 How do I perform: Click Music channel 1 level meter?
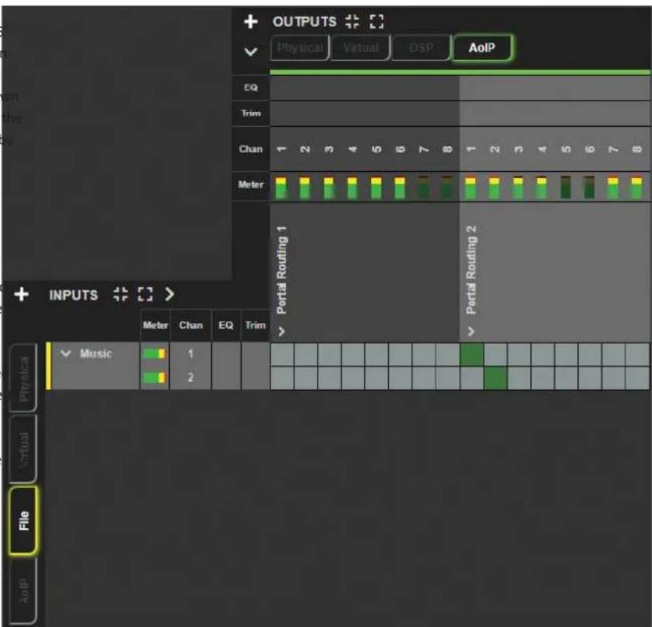point(154,354)
